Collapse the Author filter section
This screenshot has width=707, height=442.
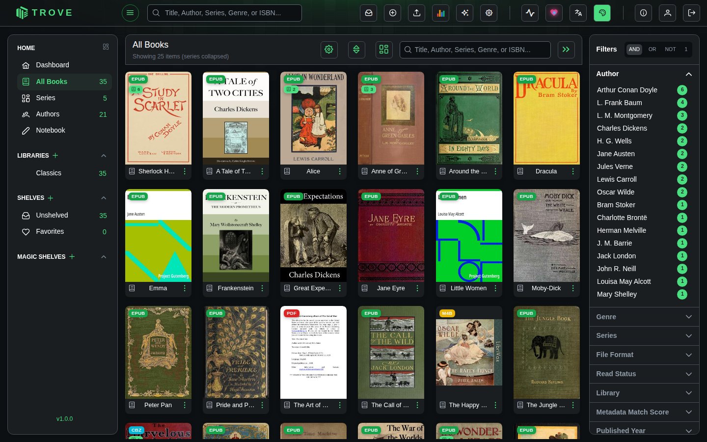tap(644, 74)
